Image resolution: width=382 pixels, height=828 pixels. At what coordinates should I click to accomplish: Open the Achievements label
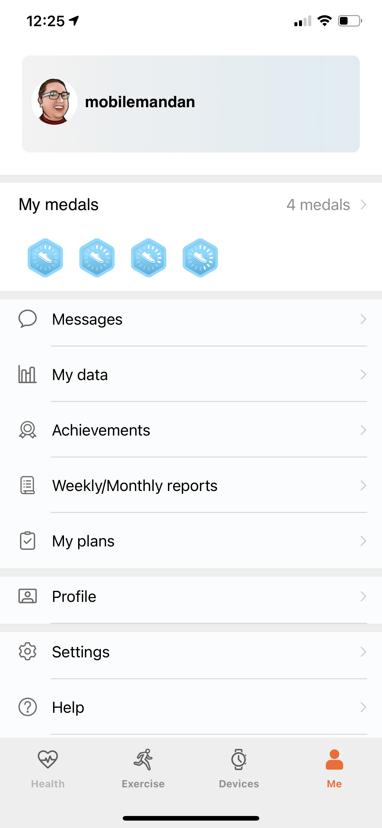[x=101, y=430]
